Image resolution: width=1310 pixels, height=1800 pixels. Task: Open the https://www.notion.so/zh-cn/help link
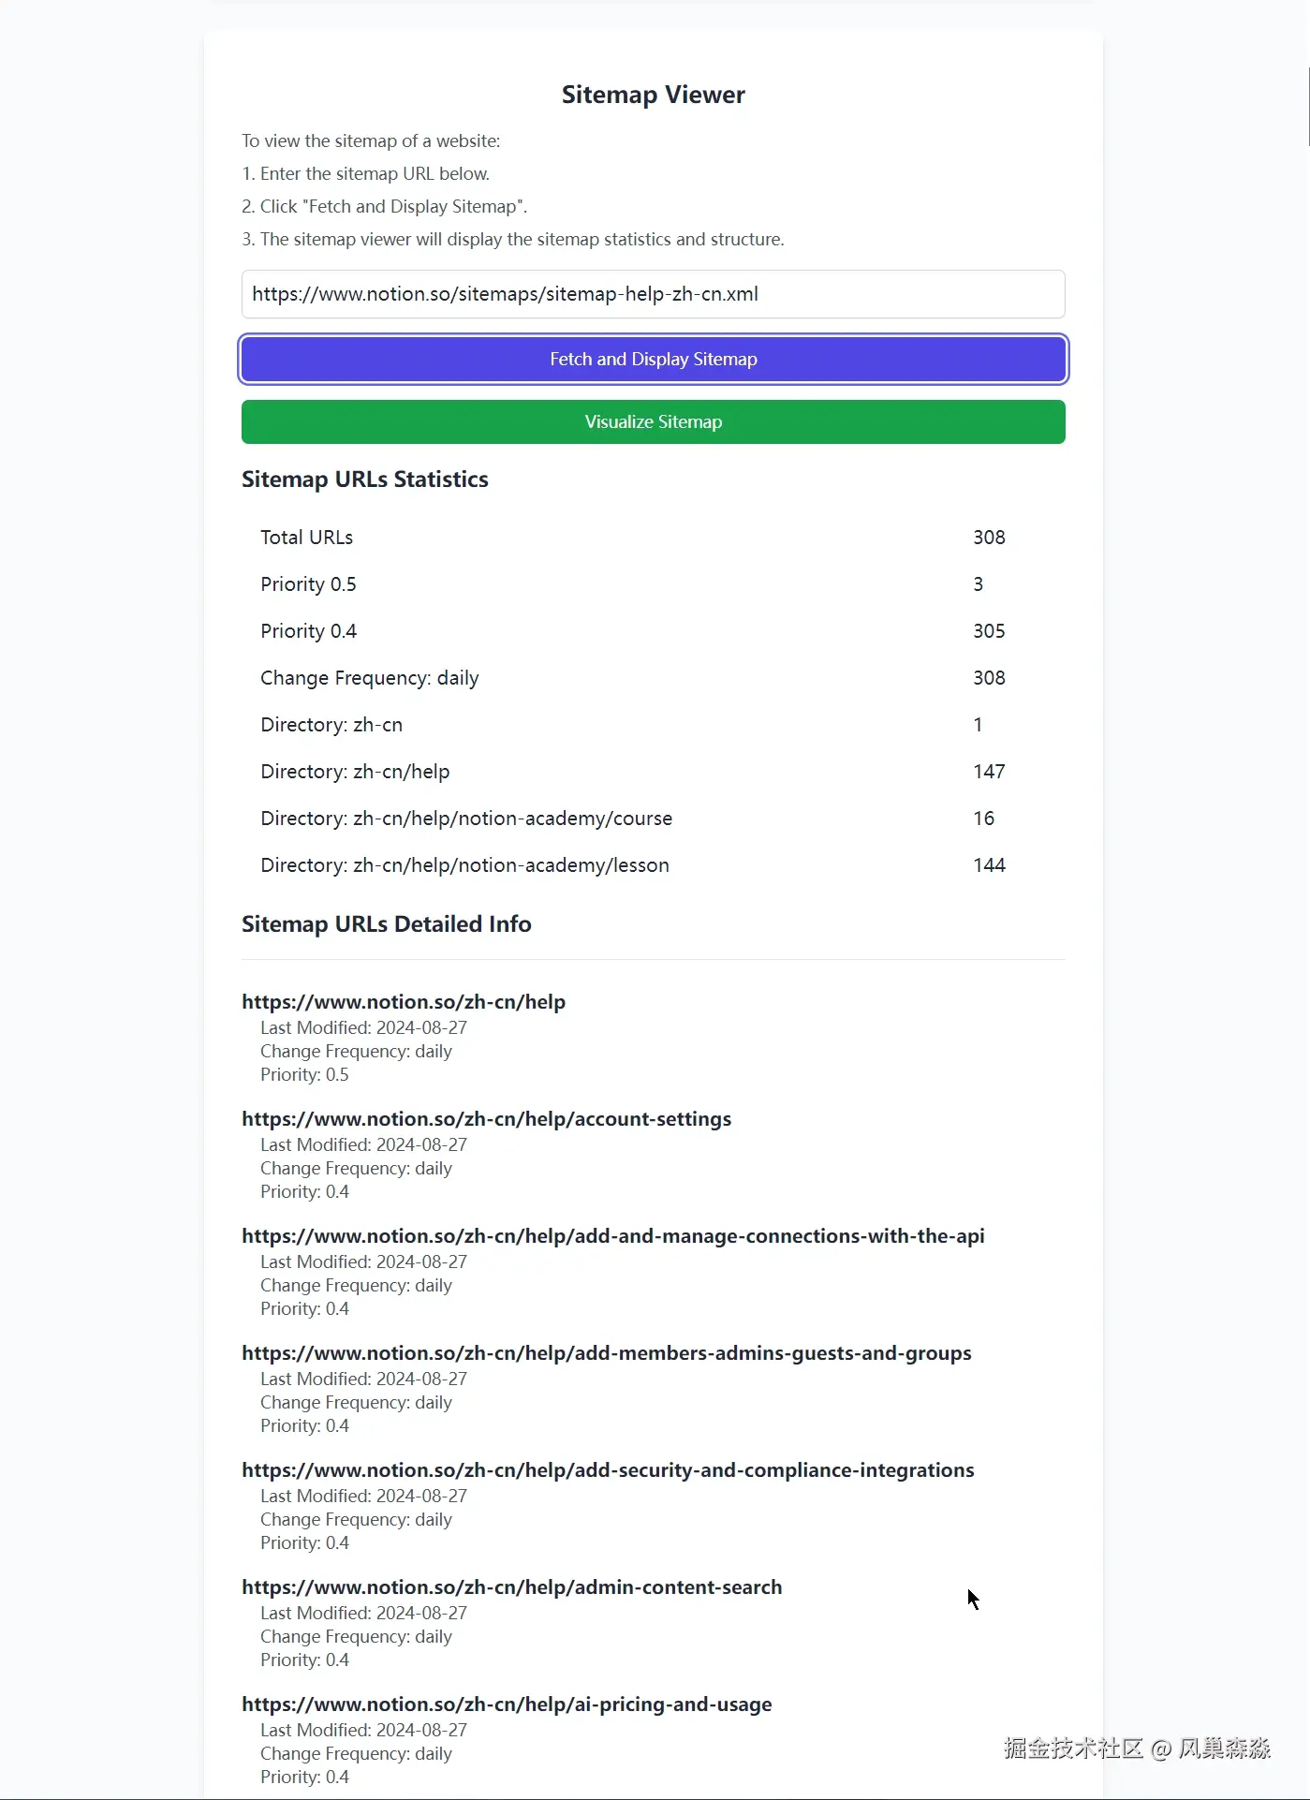[403, 1001]
